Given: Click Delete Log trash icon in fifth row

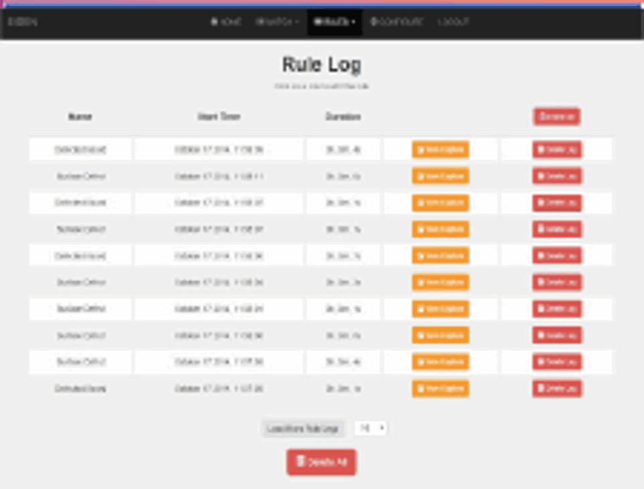Looking at the screenshot, I should (541, 256).
